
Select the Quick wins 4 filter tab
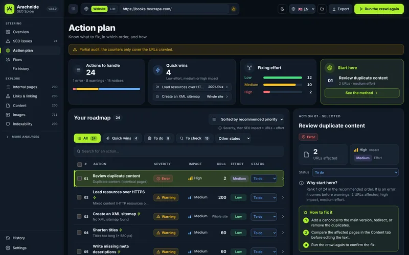point(122,138)
